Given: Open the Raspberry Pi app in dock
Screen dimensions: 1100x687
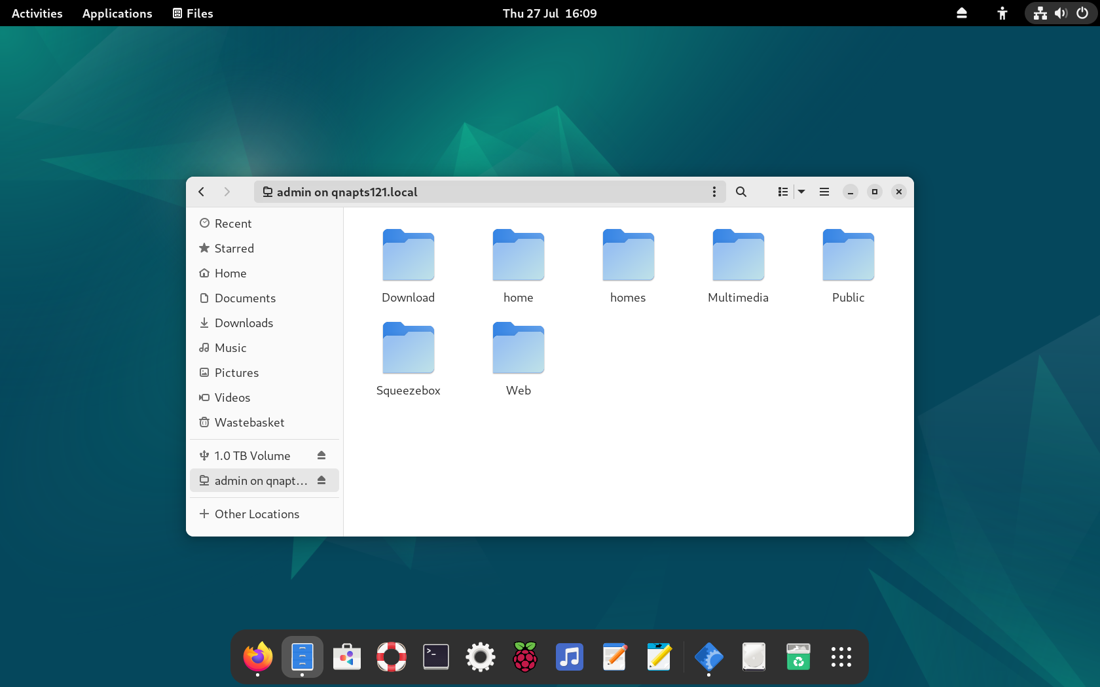Looking at the screenshot, I should pos(525,657).
